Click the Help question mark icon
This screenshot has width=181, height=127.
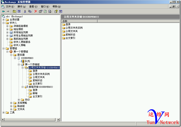pos(56,11)
